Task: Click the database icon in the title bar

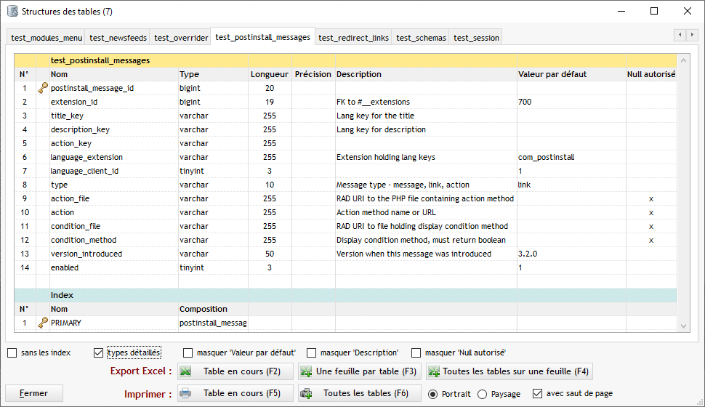Action: (x=12, y=12)
